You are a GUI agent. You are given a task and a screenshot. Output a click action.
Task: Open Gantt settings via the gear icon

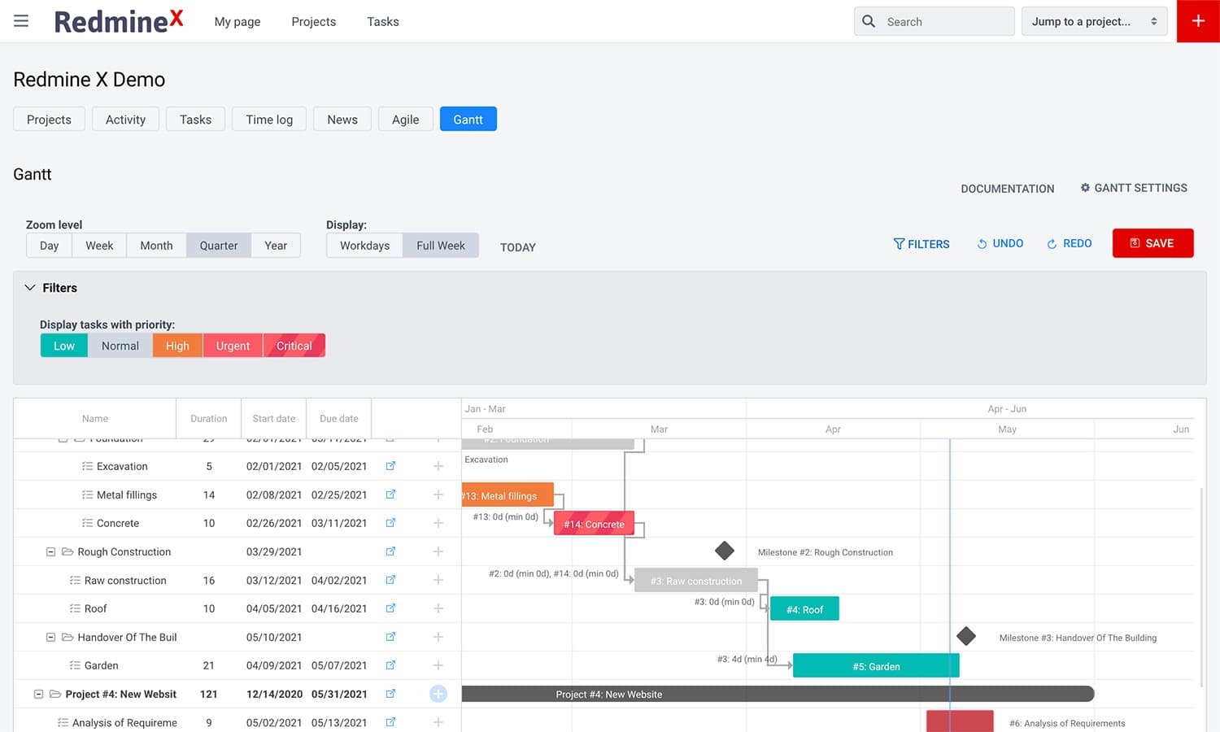coord(1085,188)
